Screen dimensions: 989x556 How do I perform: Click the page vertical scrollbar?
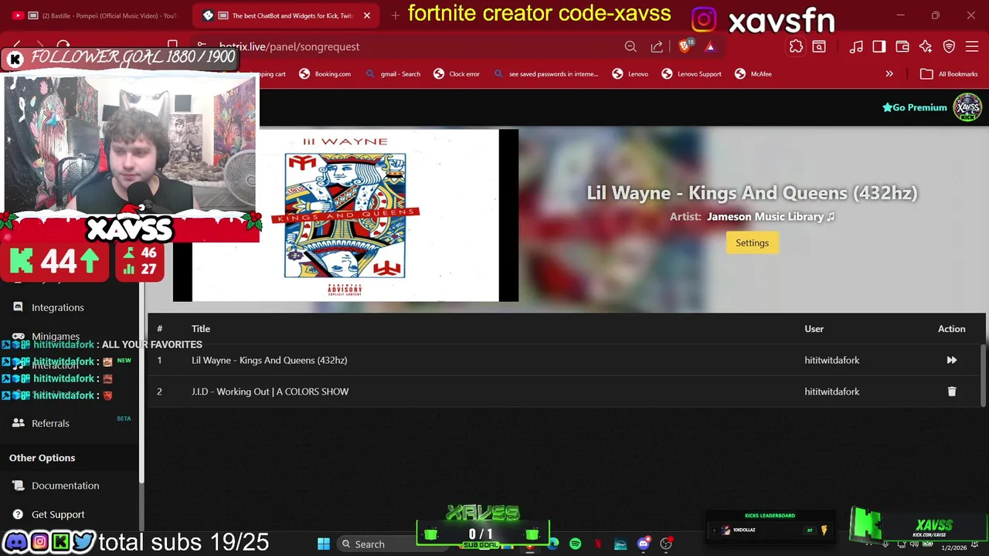point(984,375)
